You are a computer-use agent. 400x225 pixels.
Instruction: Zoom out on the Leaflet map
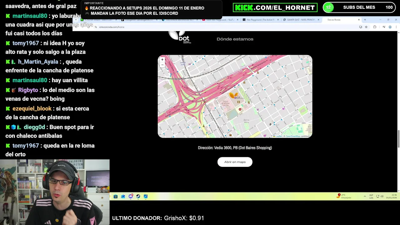162,64
